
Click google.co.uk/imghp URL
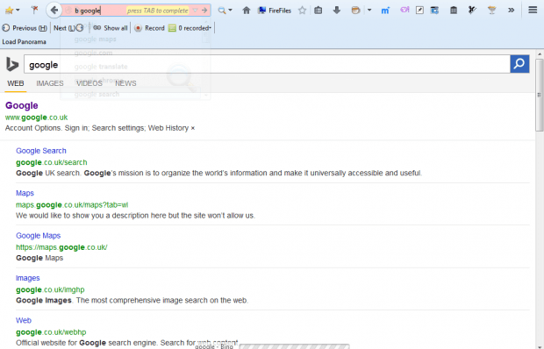[x=50, y=289]
